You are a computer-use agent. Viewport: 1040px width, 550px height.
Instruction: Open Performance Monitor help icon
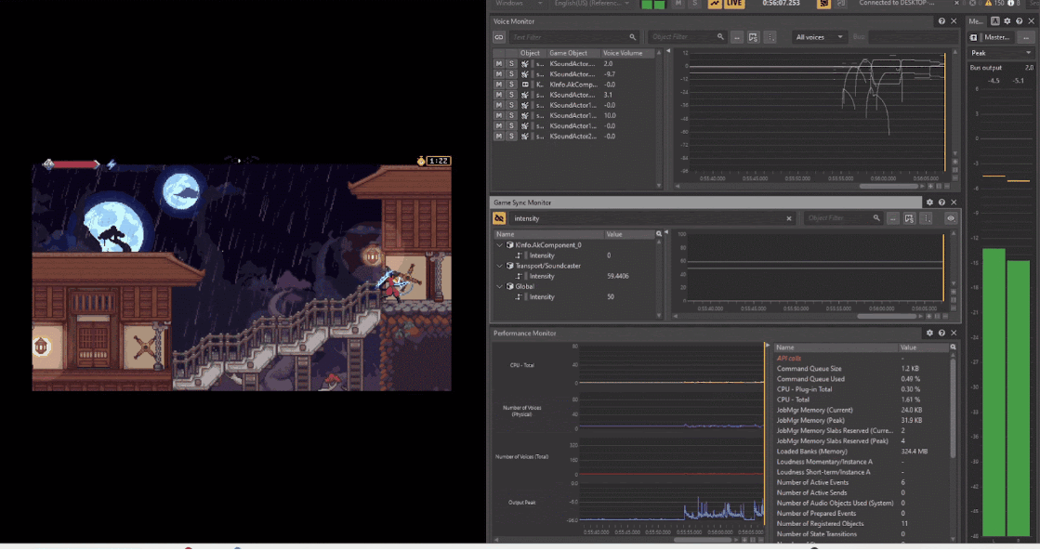click(x=941, y=333)
